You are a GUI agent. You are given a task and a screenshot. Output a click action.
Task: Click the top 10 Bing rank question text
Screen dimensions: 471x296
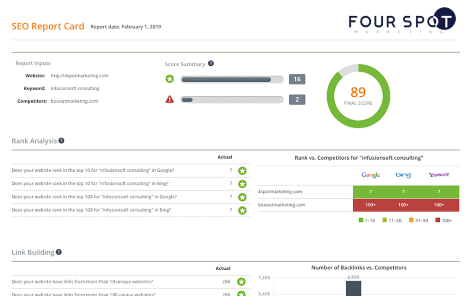coord(90,184)
